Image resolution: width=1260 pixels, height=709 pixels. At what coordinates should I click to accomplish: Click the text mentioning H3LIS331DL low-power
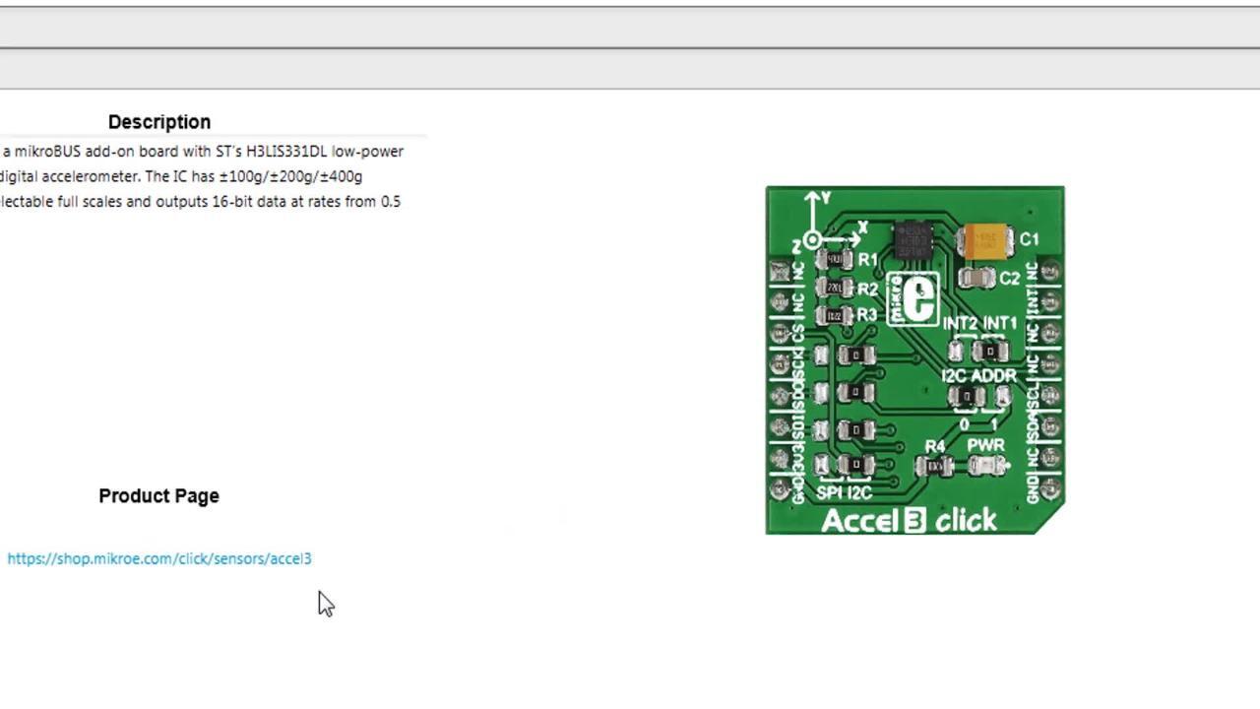[202, 152]
